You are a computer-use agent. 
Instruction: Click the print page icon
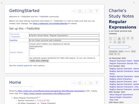point(119,39)
